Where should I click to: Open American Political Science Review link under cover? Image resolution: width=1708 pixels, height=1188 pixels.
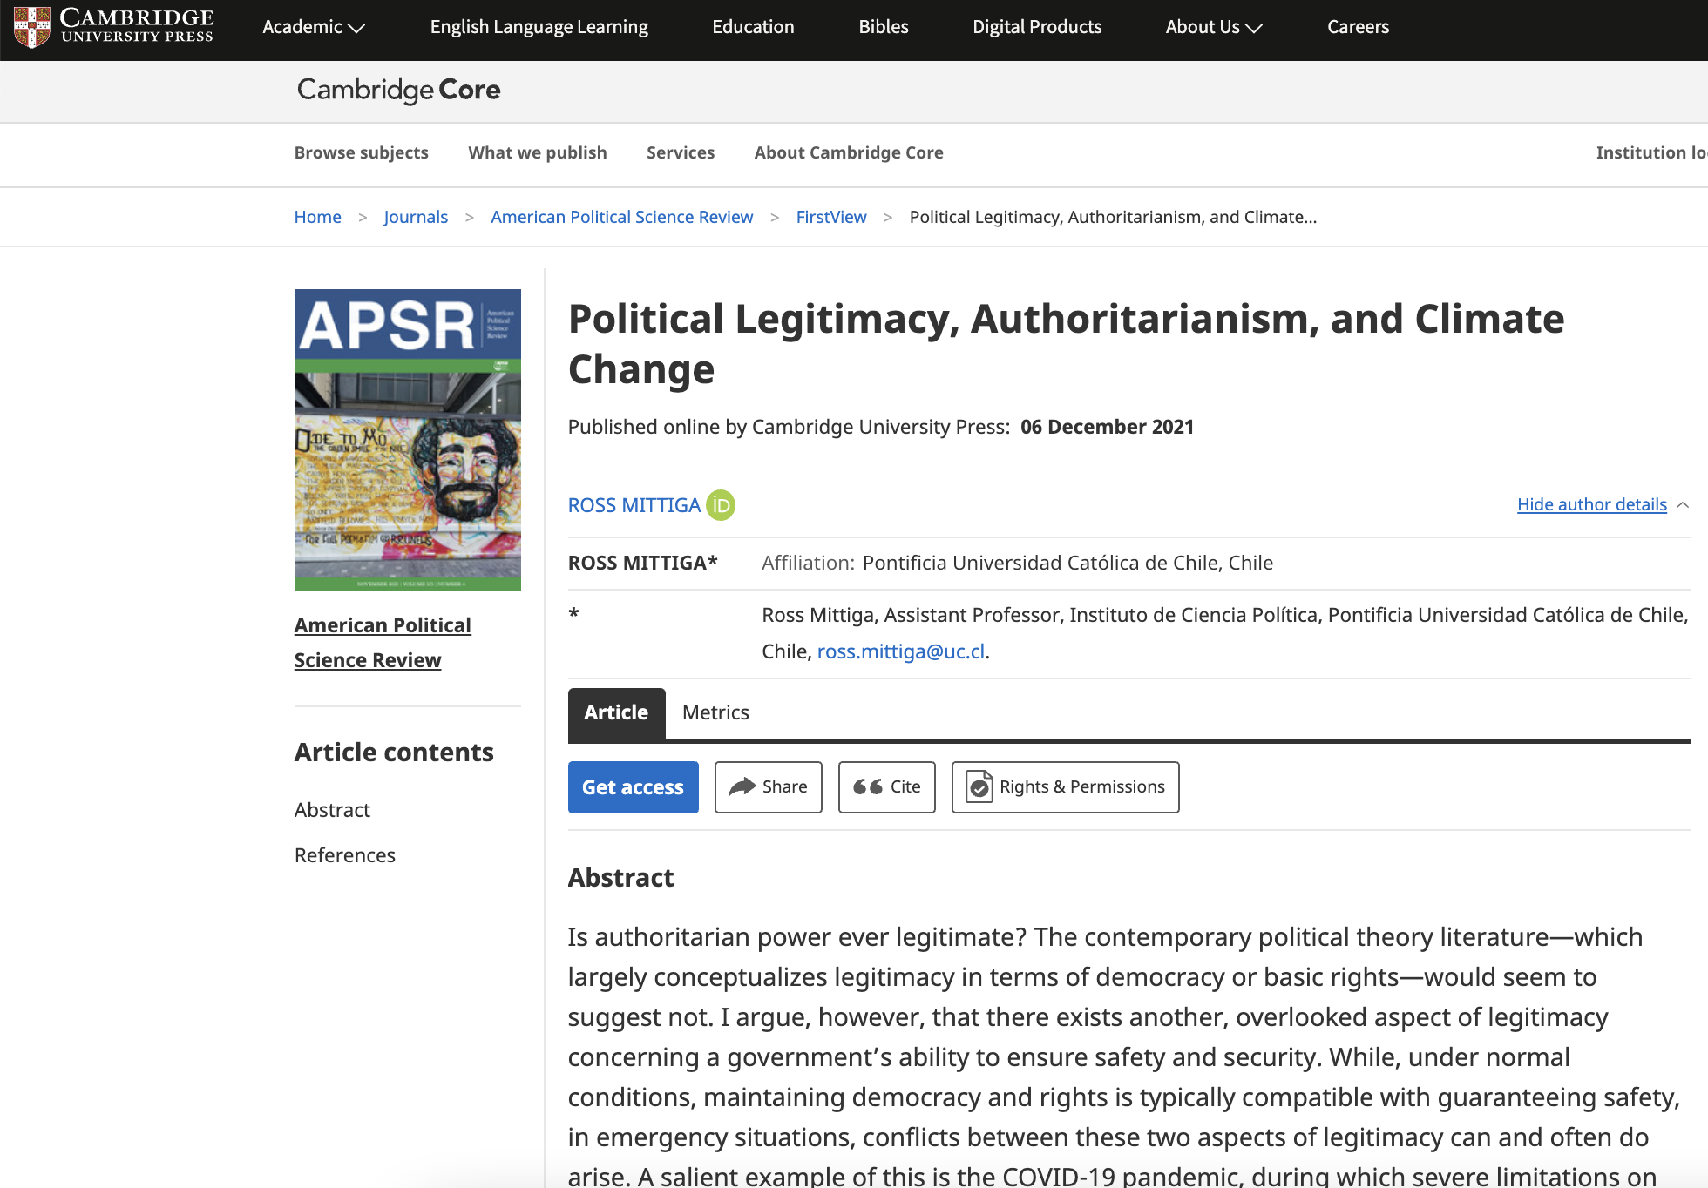pos(382,643)
